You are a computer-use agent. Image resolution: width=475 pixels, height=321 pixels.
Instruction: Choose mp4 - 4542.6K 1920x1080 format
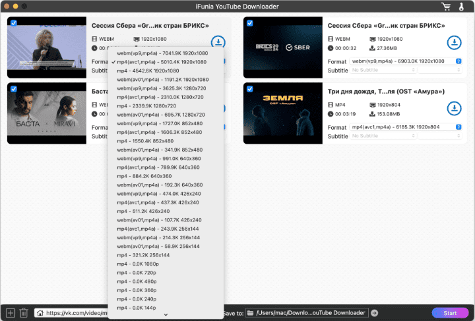(x=148, y=71)
